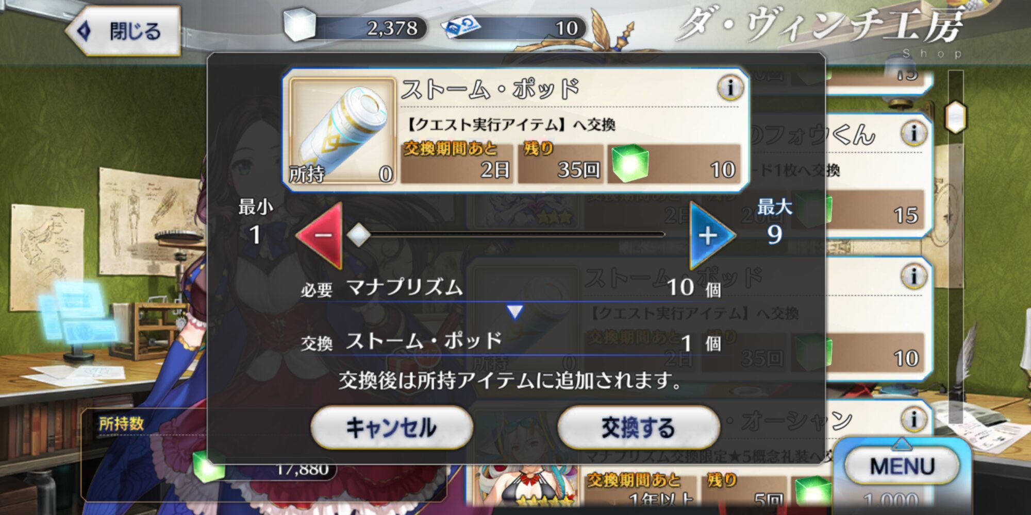
Task: Click the info icon on background ストーム・ポッド row
Action: 914,277
